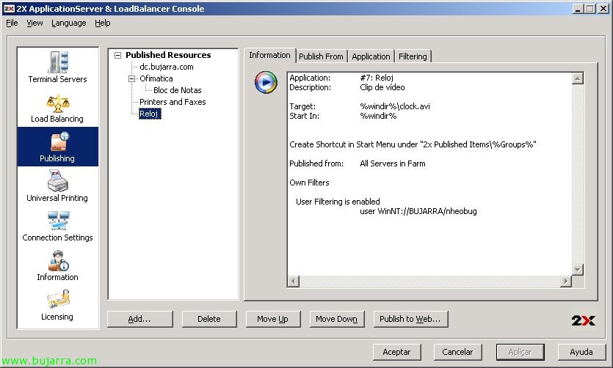
Task: Click the media player application icon
Action: point(266,82)
